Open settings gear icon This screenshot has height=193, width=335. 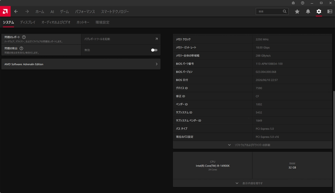pyautogui.click(x=319, y=11)
